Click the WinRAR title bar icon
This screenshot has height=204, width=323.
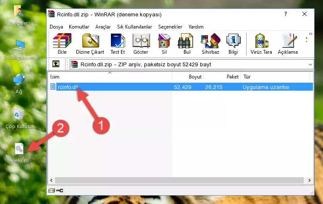[x=51, y=14]
